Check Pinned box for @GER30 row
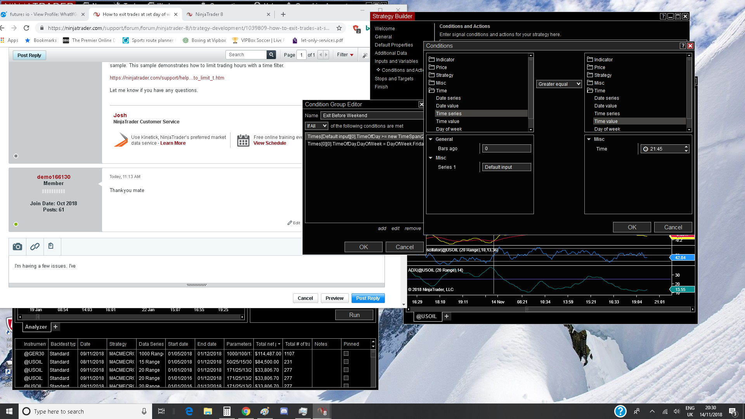 346,353
